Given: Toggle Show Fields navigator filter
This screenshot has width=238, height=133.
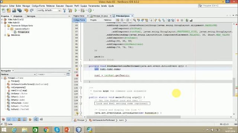Looking at the screenshot, I should (x=9, y=119).
